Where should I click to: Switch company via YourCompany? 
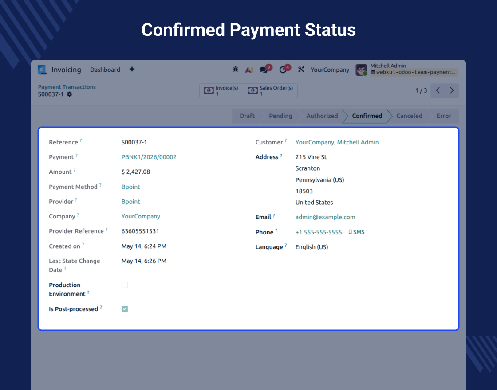330,70
